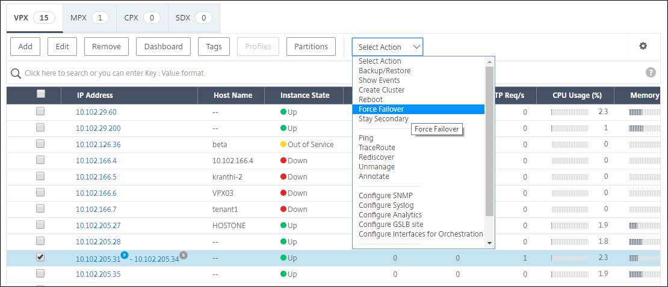Click dropdown list scrollbar up arrow
The width and height of the screenshot is (668, 287).
click(x=489, y=62)
